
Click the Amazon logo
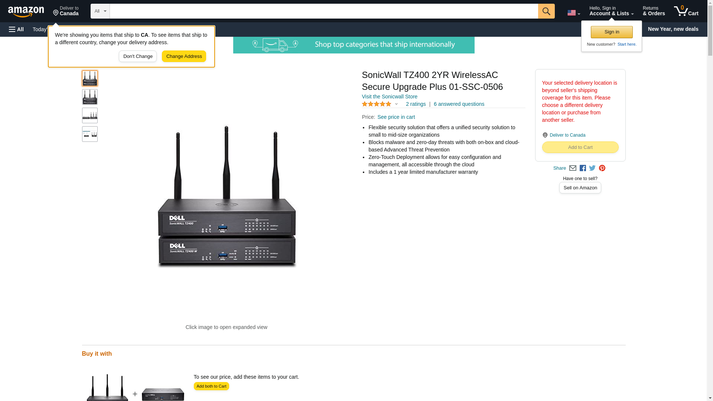(26, 12)
